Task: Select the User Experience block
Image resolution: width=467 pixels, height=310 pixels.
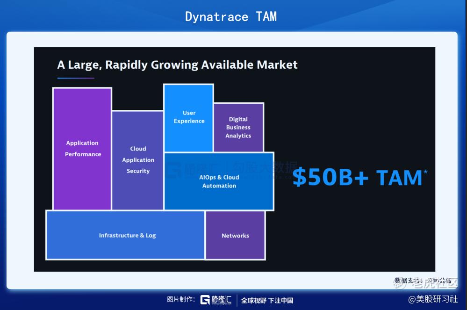Action: click(188, 118)
